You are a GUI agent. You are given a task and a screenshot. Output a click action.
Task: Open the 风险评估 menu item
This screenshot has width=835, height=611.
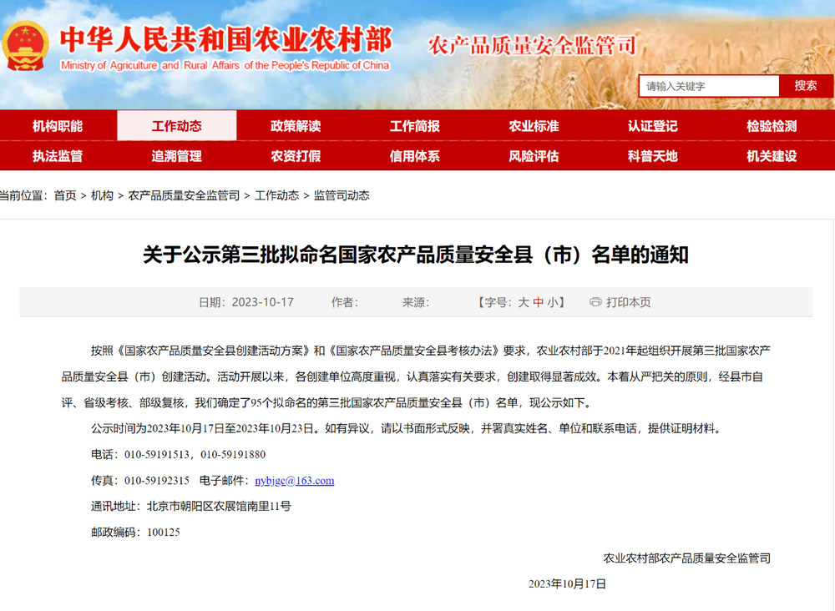coord(534,156)
